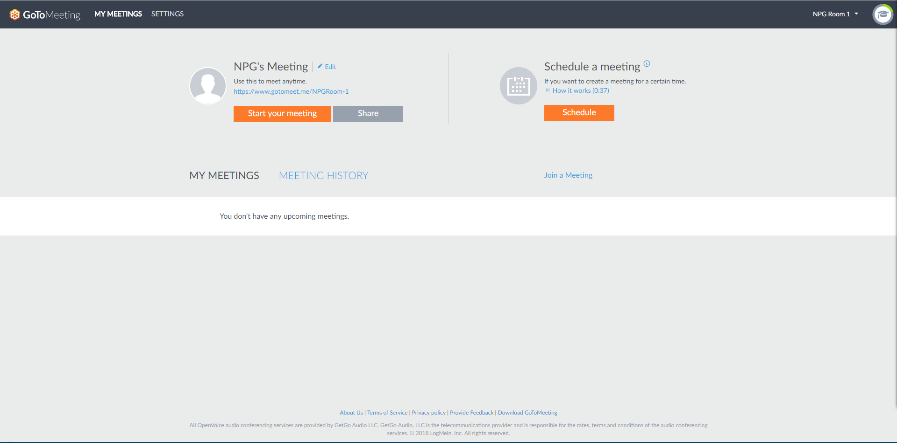Open the Privacy policy link
The height and width of the screenshot is (443, 897).
(x=429, y=413)
